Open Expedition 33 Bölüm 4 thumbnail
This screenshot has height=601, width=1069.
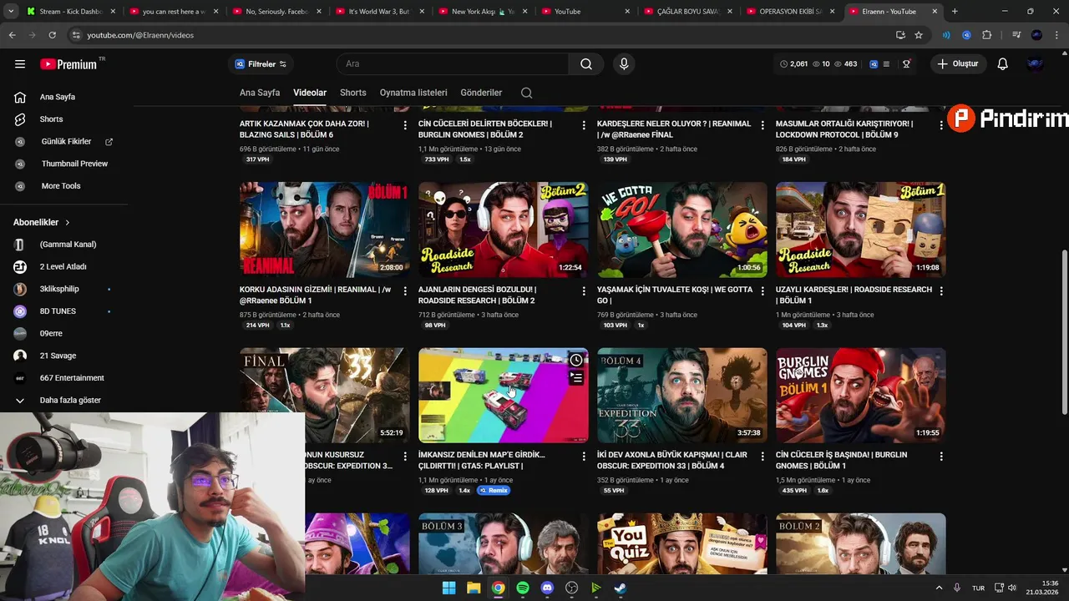click(x=681, y=395)
